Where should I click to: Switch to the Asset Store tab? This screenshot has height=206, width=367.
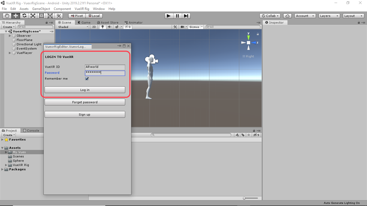click(x=108, y=22)
